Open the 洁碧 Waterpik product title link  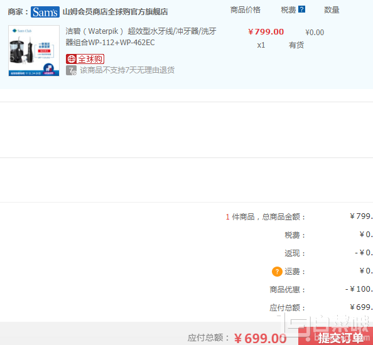(x=141, y=37)
